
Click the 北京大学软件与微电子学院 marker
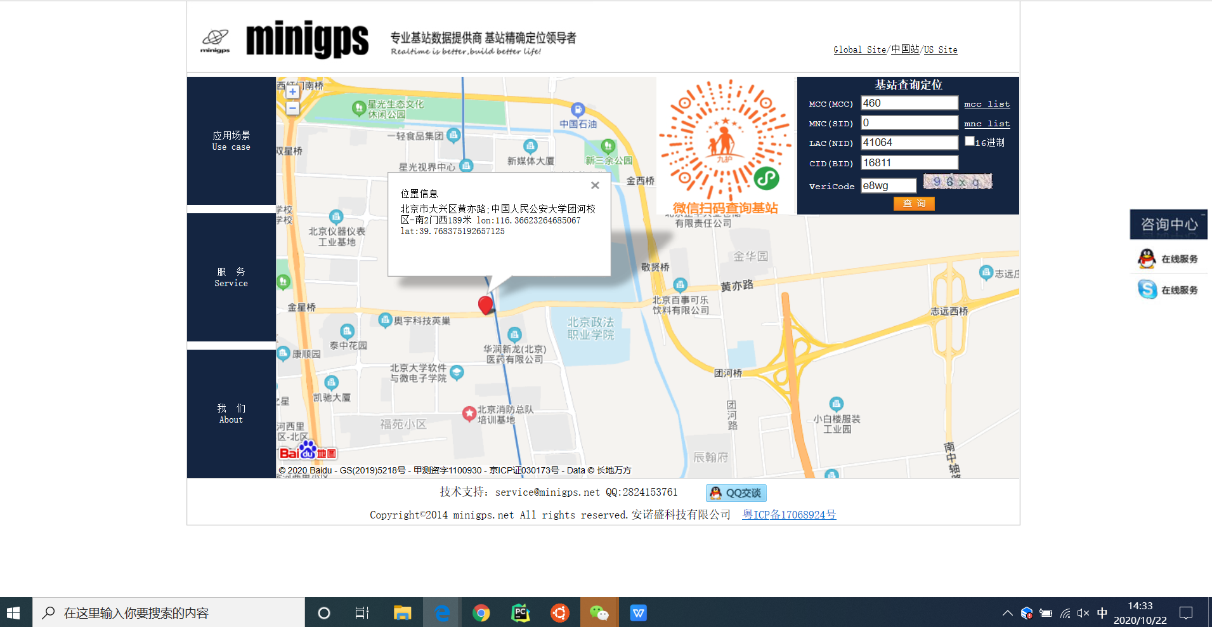point(457,373)
